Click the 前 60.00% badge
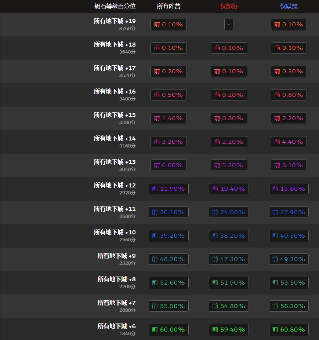 coord(168,330)
